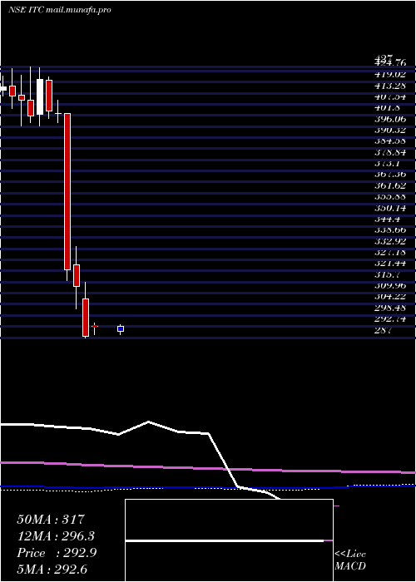Click the 292.74 price axis label
The width and height of the screenshot is (416, 582).
(389, 318)
